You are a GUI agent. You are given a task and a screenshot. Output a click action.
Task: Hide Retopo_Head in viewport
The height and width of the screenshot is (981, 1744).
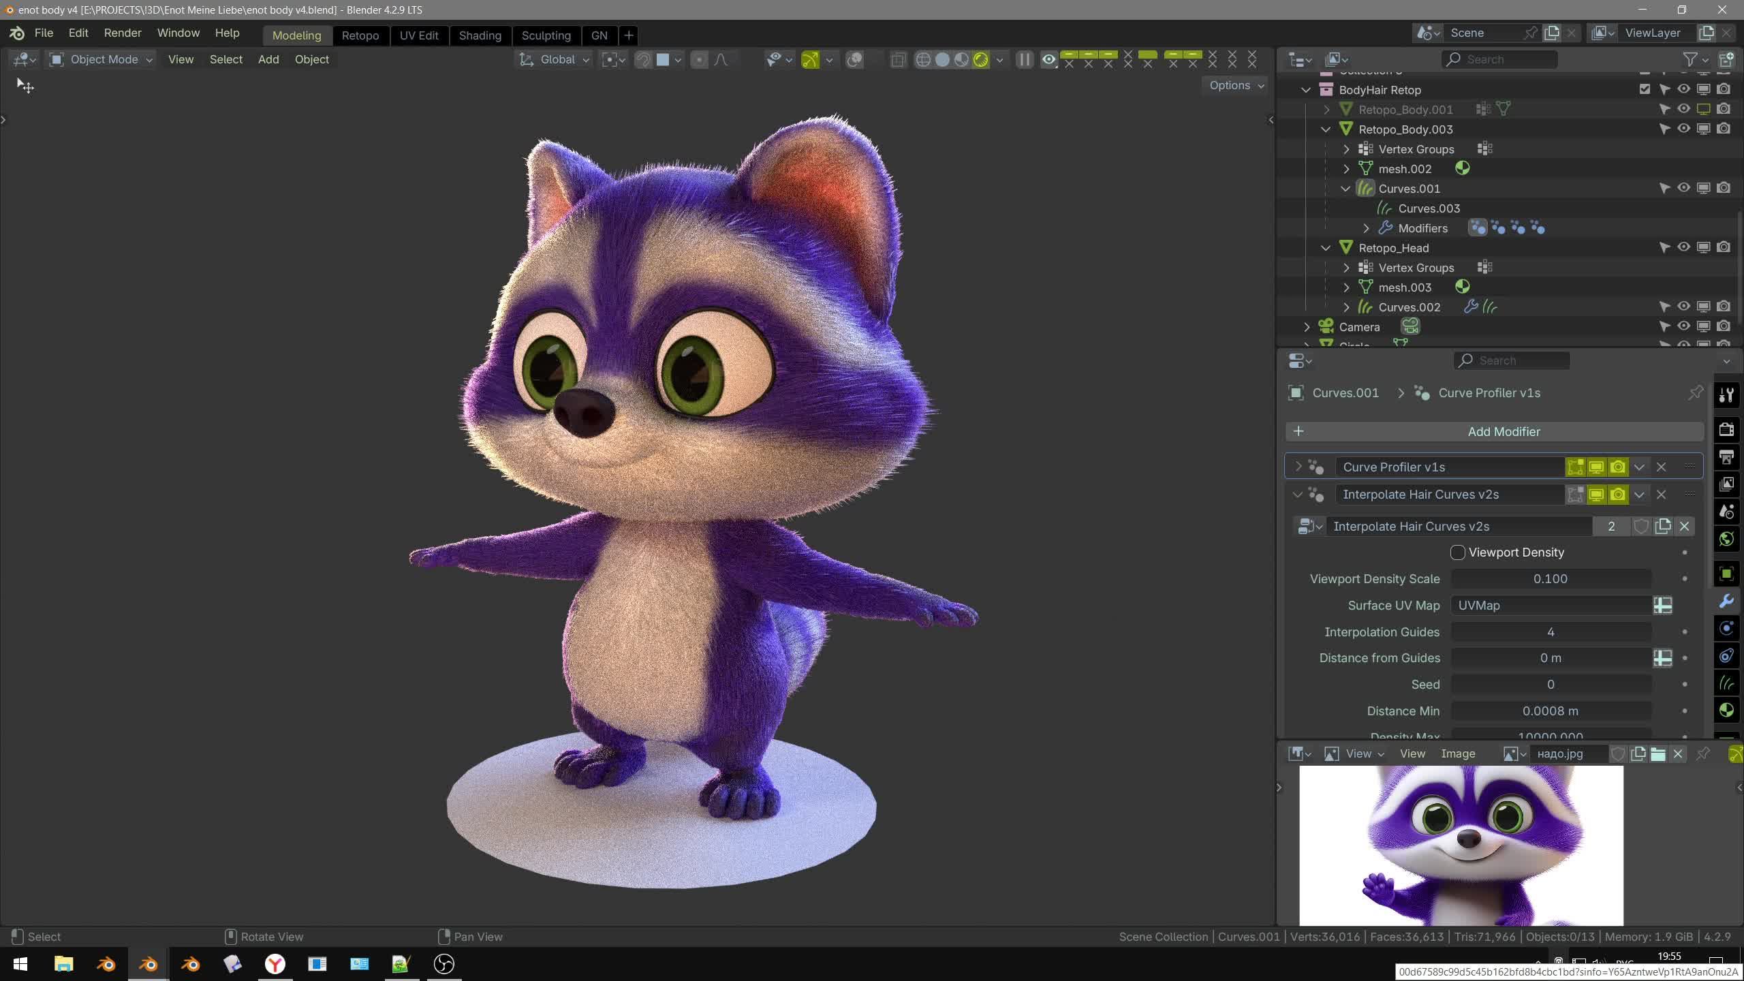1683,247
